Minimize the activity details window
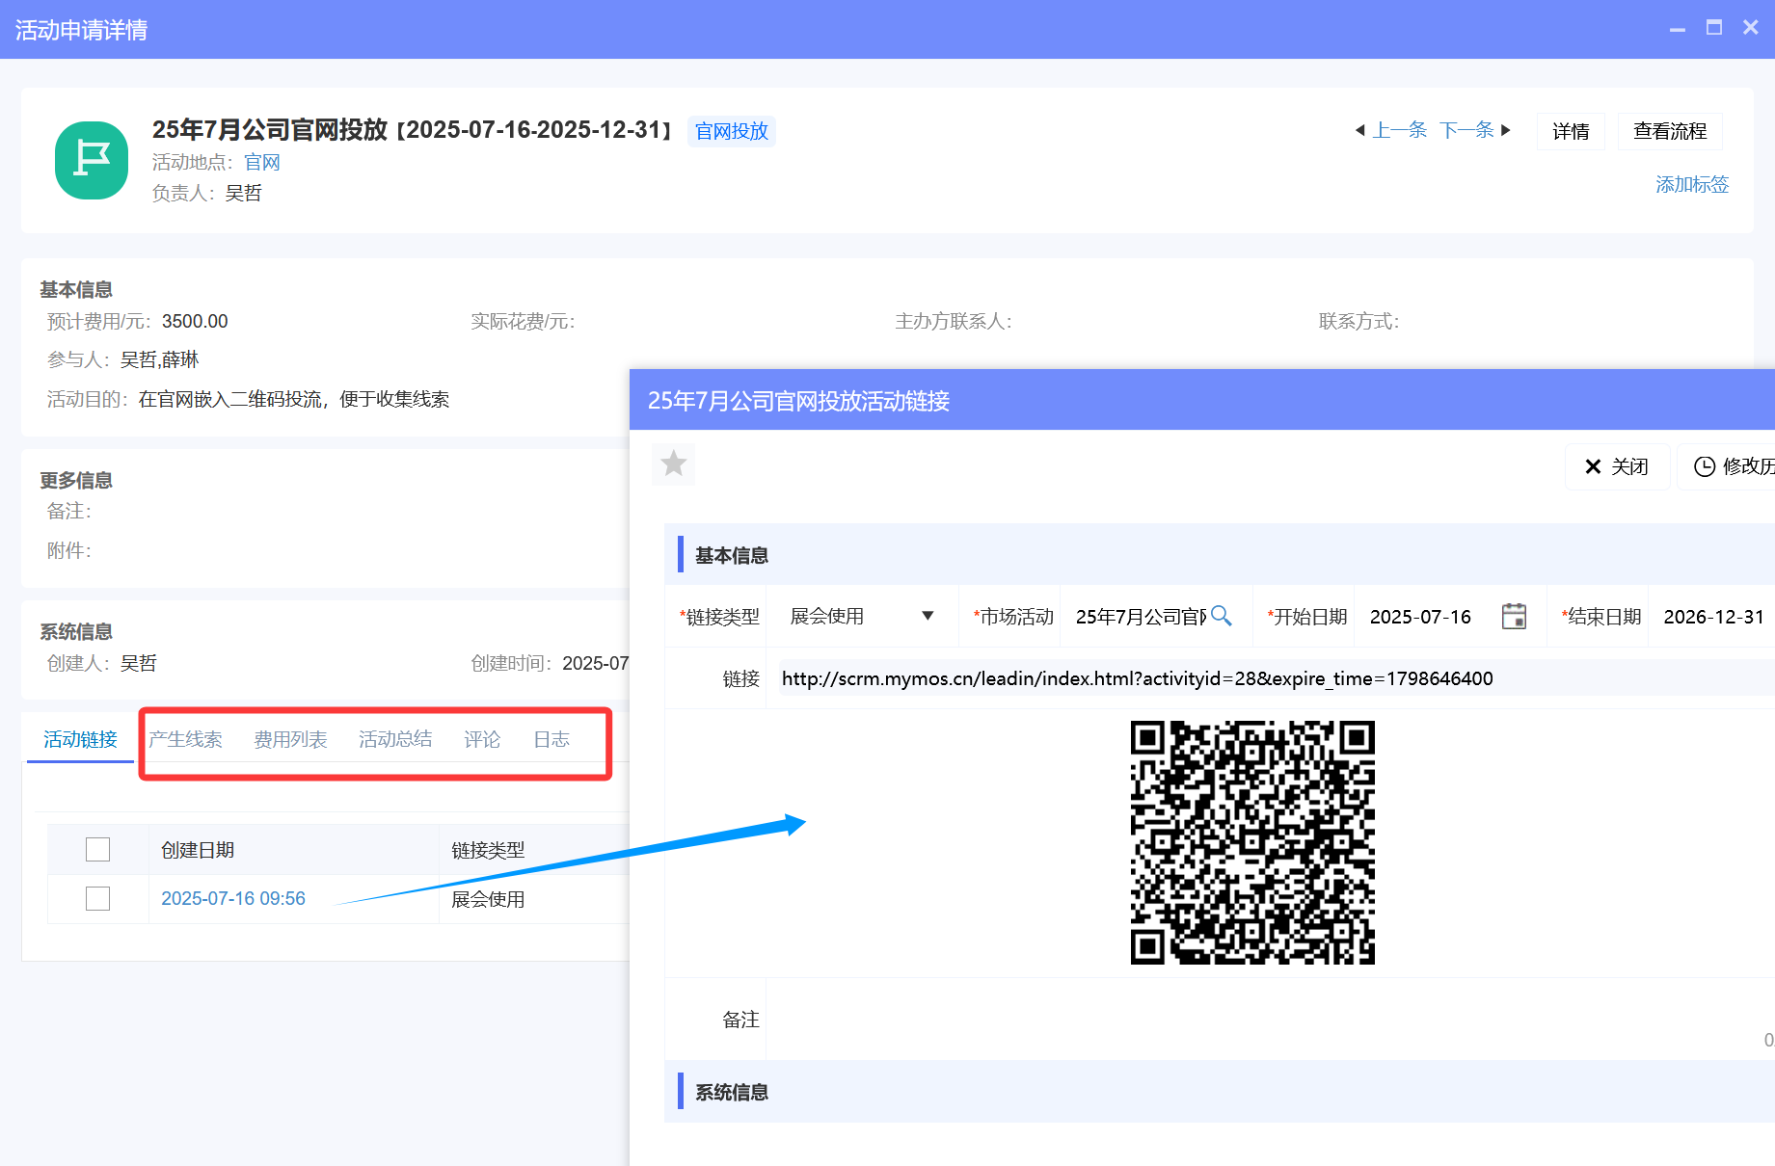Screen dimensions: 1775x1166 pos(1677,28)
